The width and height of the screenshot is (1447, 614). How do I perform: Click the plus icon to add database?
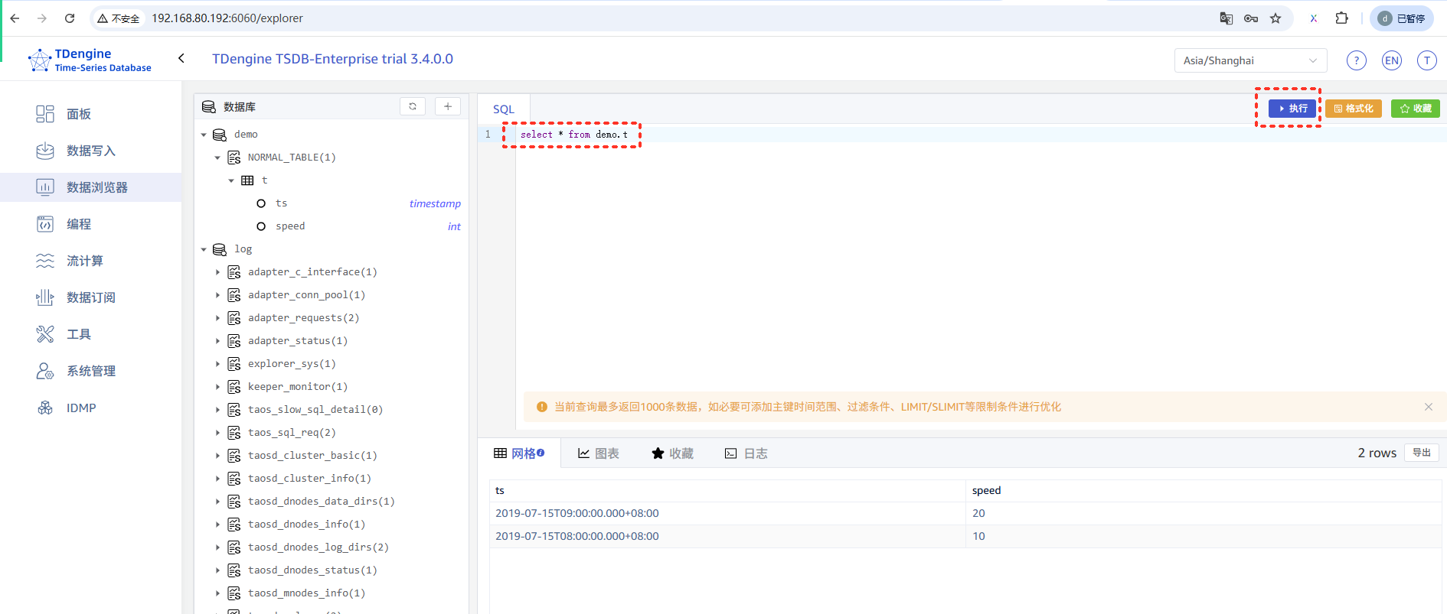[x=448, y=106]
